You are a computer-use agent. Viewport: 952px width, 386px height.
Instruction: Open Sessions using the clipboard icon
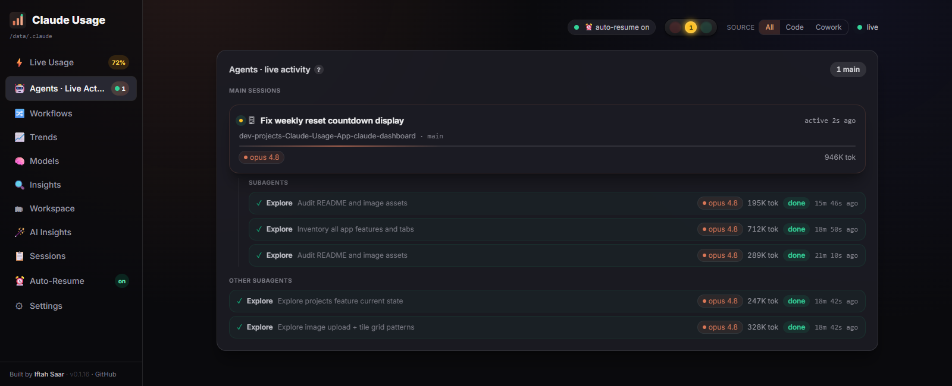pyautogui.click(x=20, y=256)
